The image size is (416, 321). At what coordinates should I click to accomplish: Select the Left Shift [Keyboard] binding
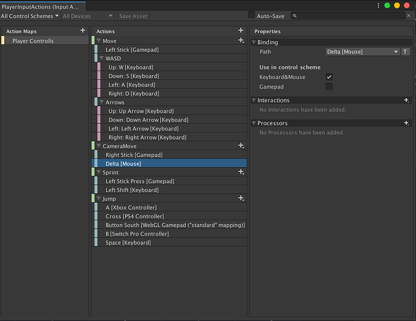(x=132, y=190)
